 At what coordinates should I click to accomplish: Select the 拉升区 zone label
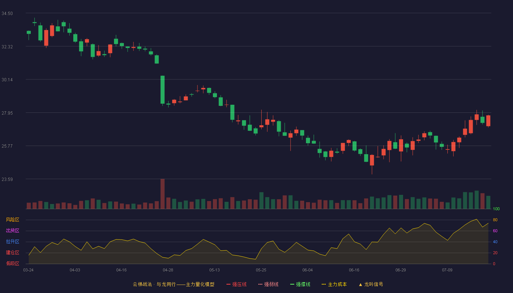tap(12, 242)
